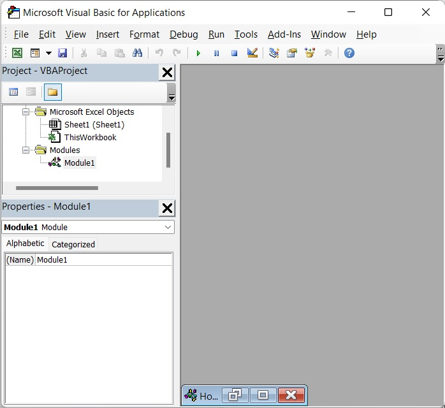Close the Properties - Module1 panel
445x408 pixels.
tap(167, 208)
